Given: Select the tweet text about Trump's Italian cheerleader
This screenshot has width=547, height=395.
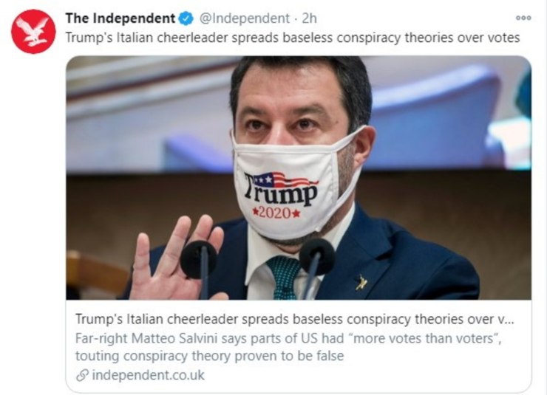Looking at the screenshot, I should 293,37.
